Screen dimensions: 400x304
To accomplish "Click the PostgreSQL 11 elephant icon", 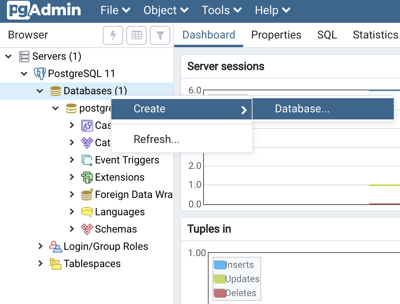I will pos(40,73).
